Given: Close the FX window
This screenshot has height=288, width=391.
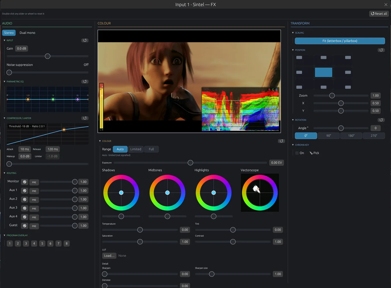Looking at the screenshot, I should [x=386, y=4].
